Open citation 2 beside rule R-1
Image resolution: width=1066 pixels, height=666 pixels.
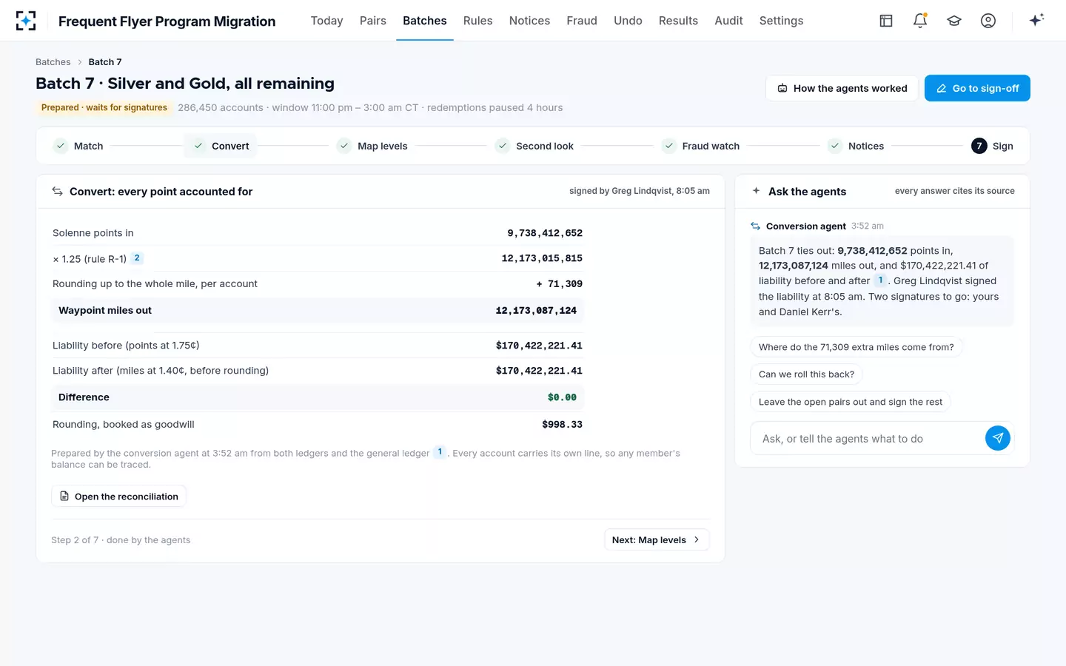pyautogui.click(x=137, y=258)
